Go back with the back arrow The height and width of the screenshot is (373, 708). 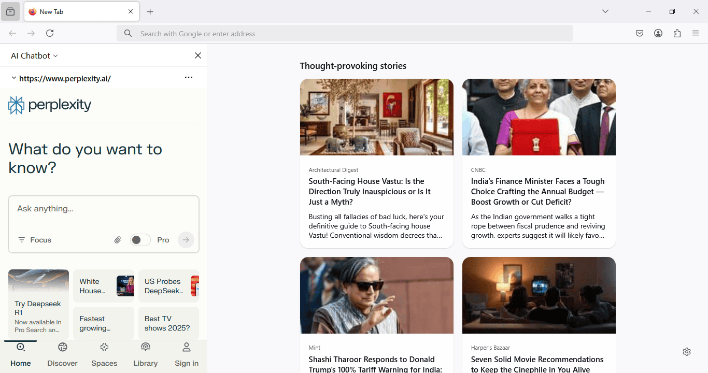pyautogui.click(x=12, y=33)
